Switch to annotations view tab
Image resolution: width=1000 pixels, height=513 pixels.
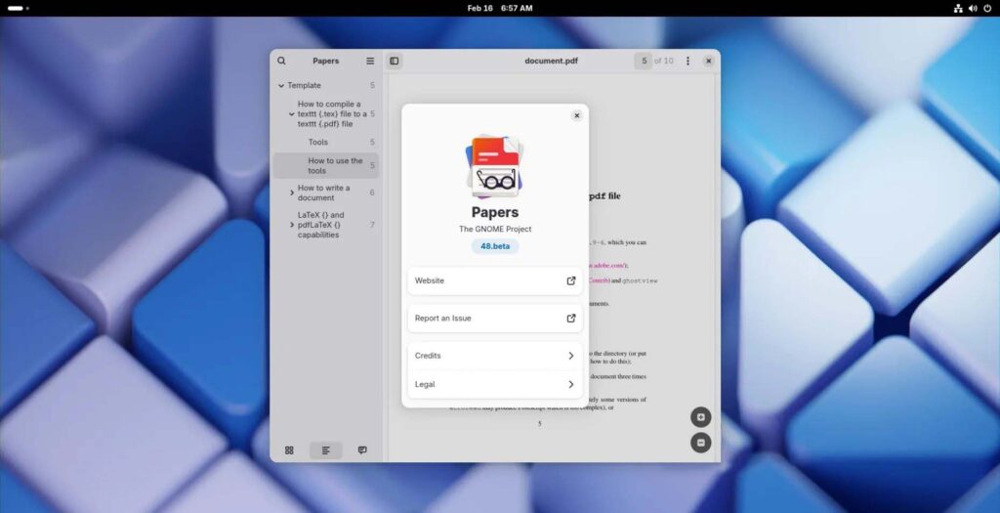click(362, 450)
